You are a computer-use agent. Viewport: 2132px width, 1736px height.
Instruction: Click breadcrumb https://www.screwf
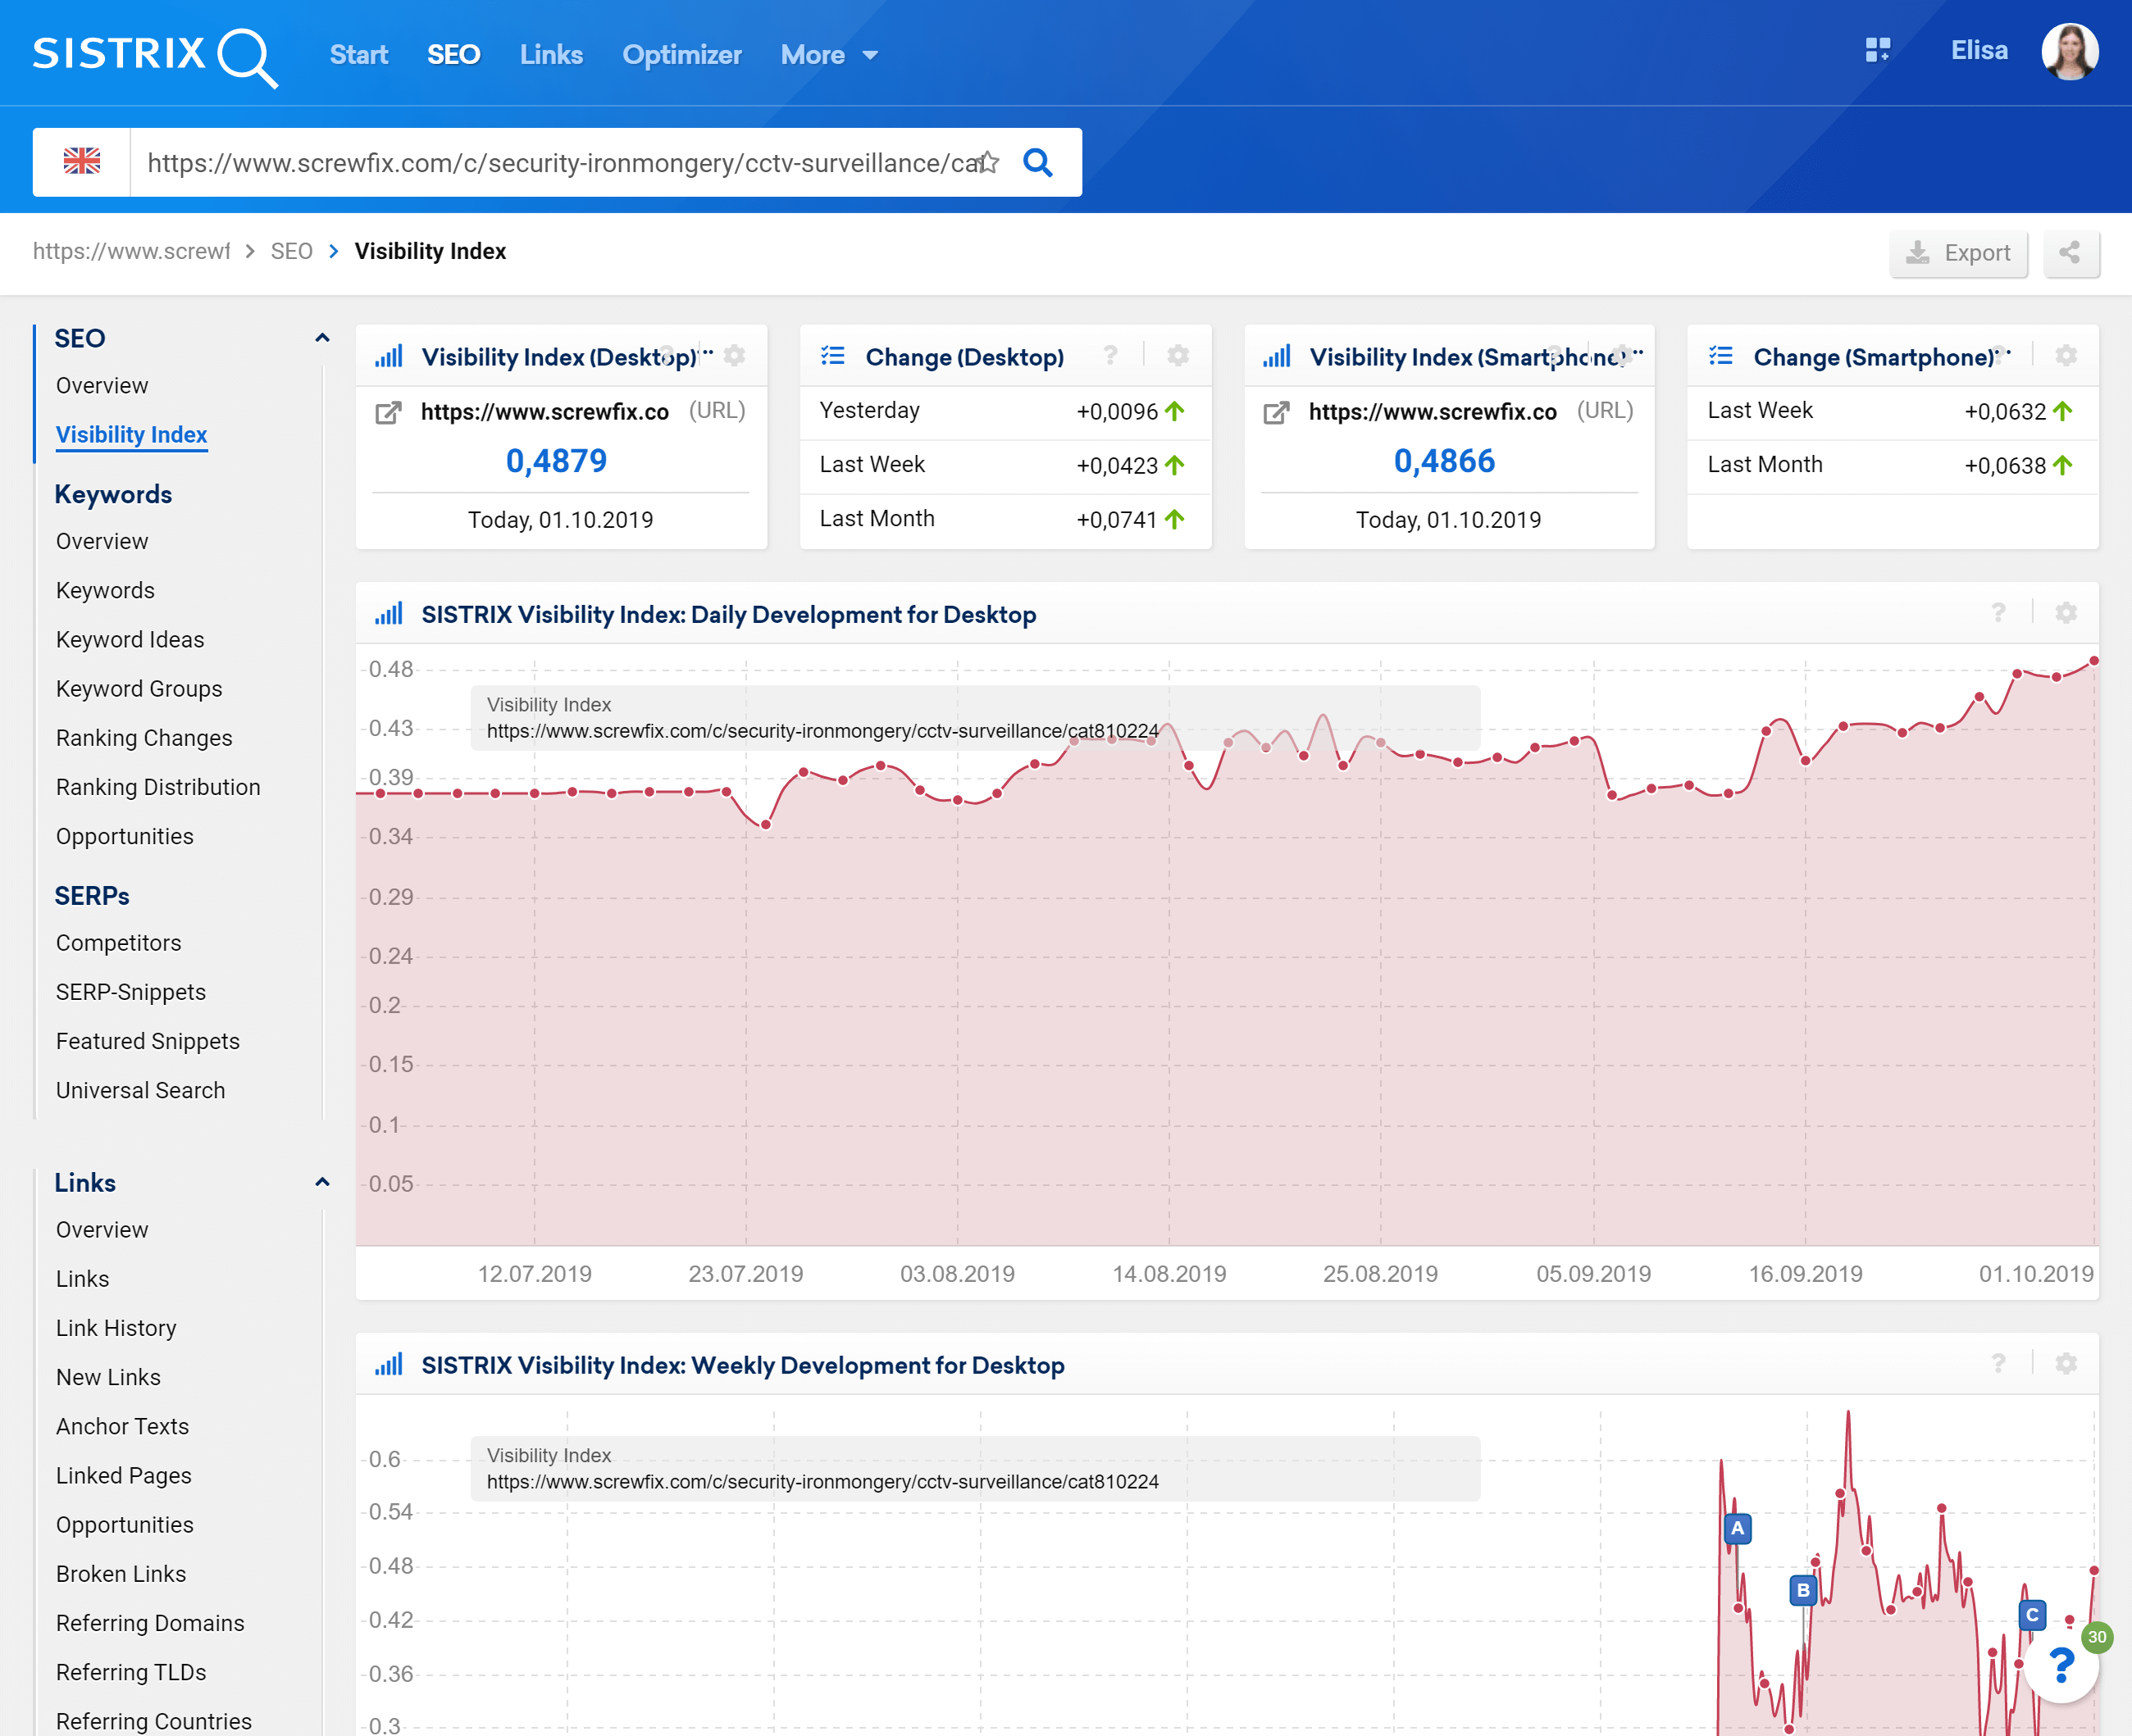tap(131, 251)
